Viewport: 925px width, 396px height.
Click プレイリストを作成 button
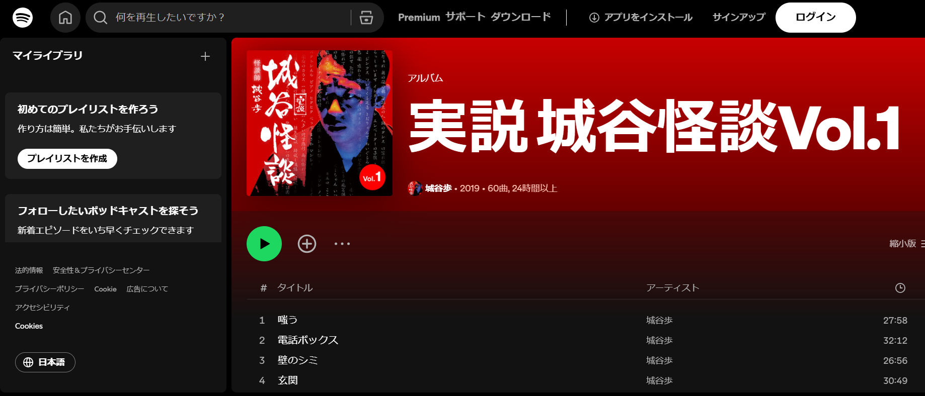pyautogui.click(x=67, y=159)
